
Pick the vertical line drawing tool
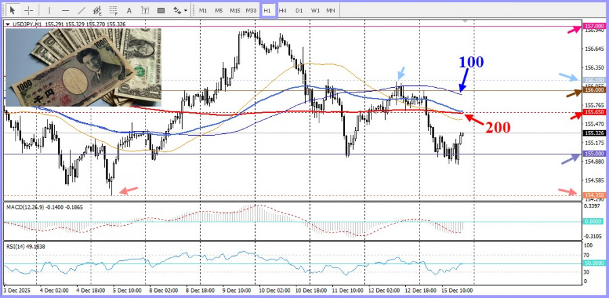48,10
